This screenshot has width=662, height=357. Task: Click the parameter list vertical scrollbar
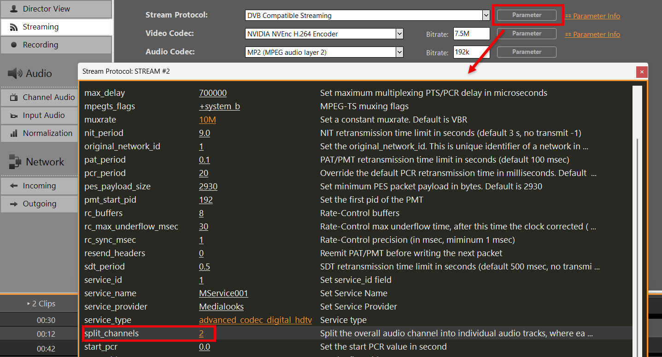pyautogui.click(x=638, y=207)
